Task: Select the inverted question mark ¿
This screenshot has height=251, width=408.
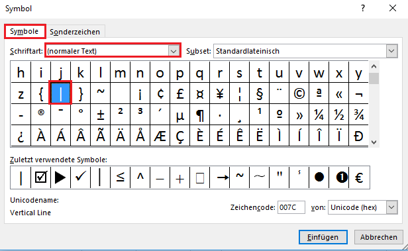Action: [x=21, y=136]
